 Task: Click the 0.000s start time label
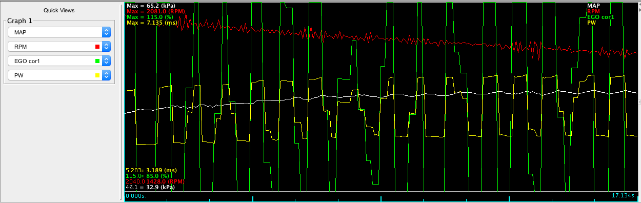pos(135,195)
